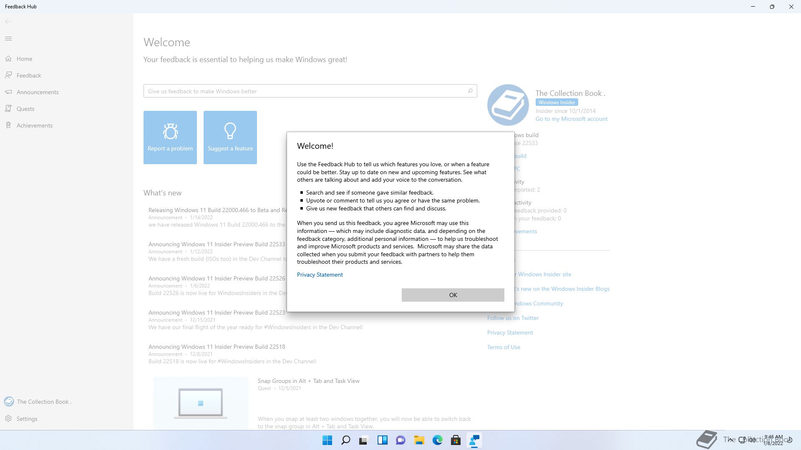Open Widgets from taskbar
The image size is (801, 450).
pos(382,440)
